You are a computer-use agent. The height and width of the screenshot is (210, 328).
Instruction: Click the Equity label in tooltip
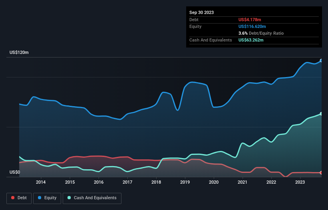(x=195, y=26)
